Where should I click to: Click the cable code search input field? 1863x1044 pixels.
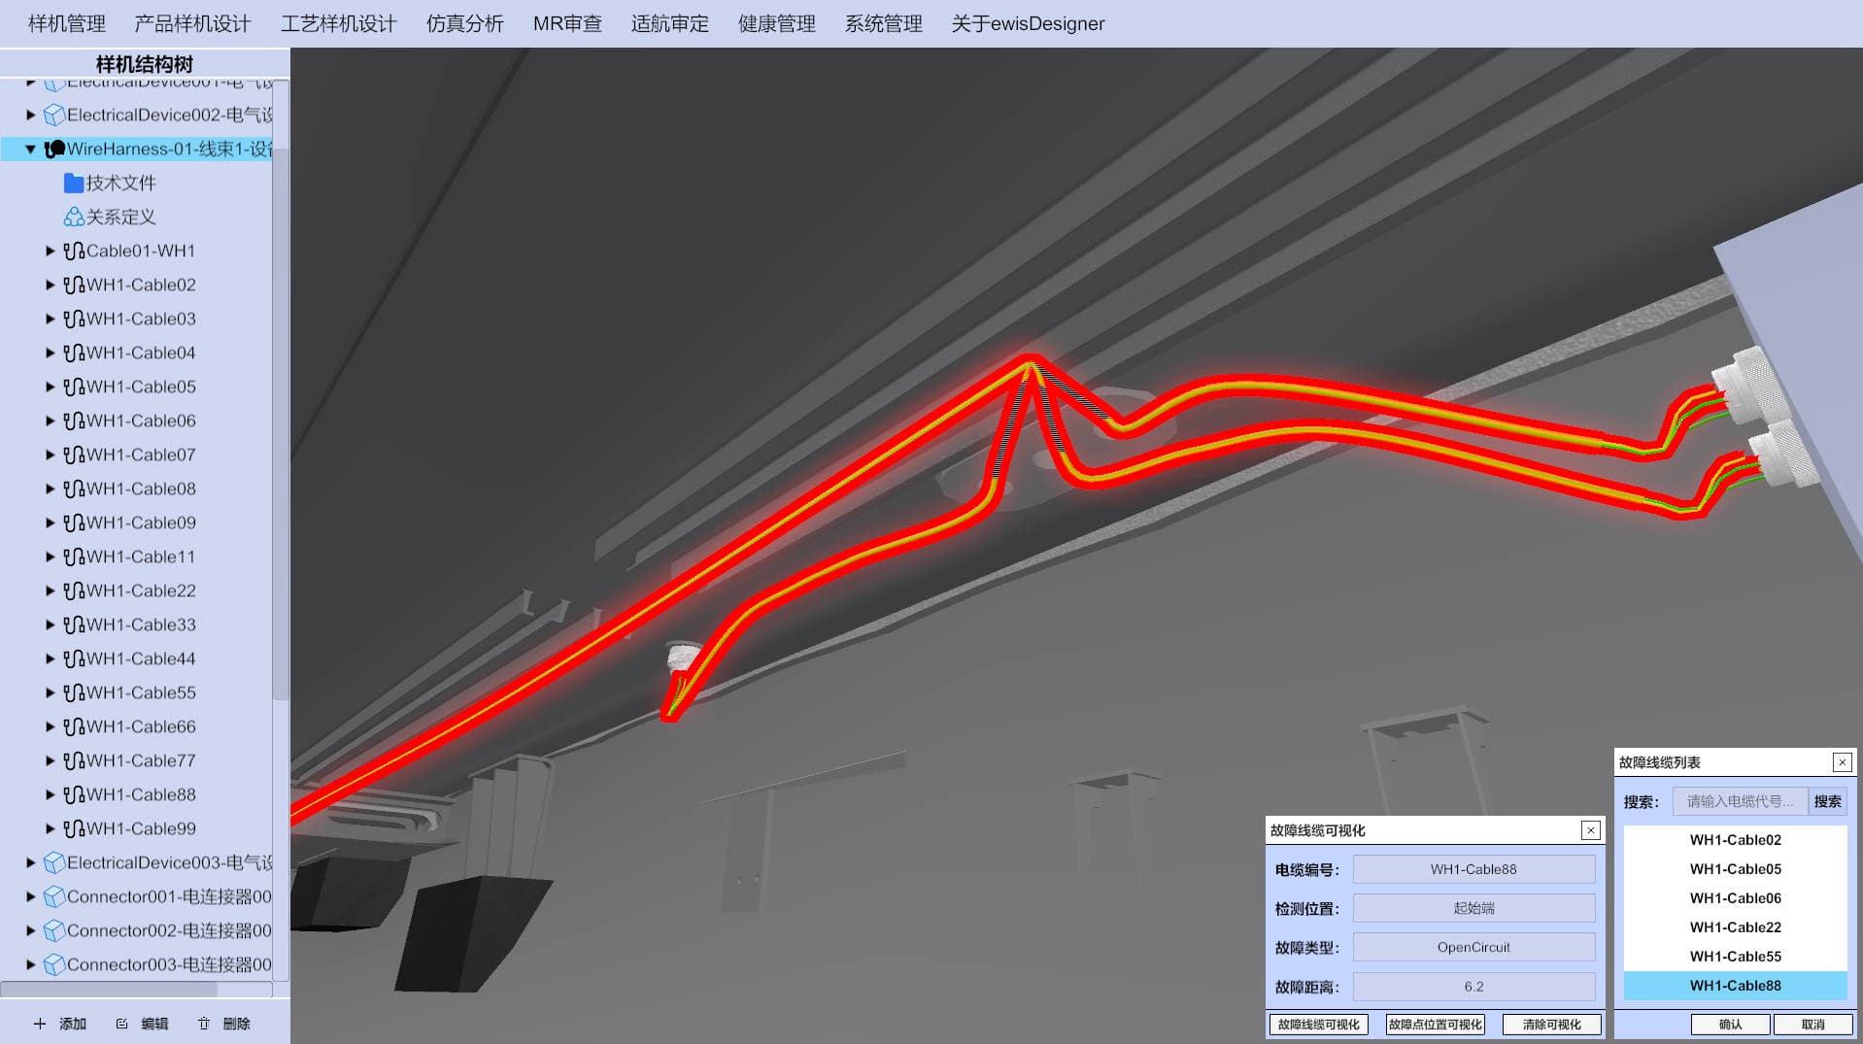tap(1739, 801)
